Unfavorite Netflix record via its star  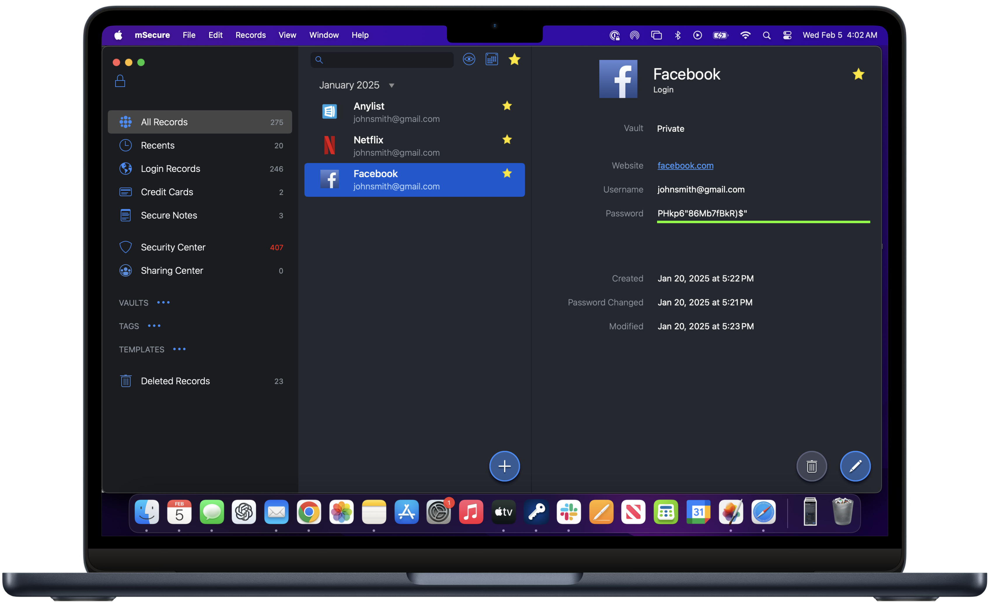[507, 140]
